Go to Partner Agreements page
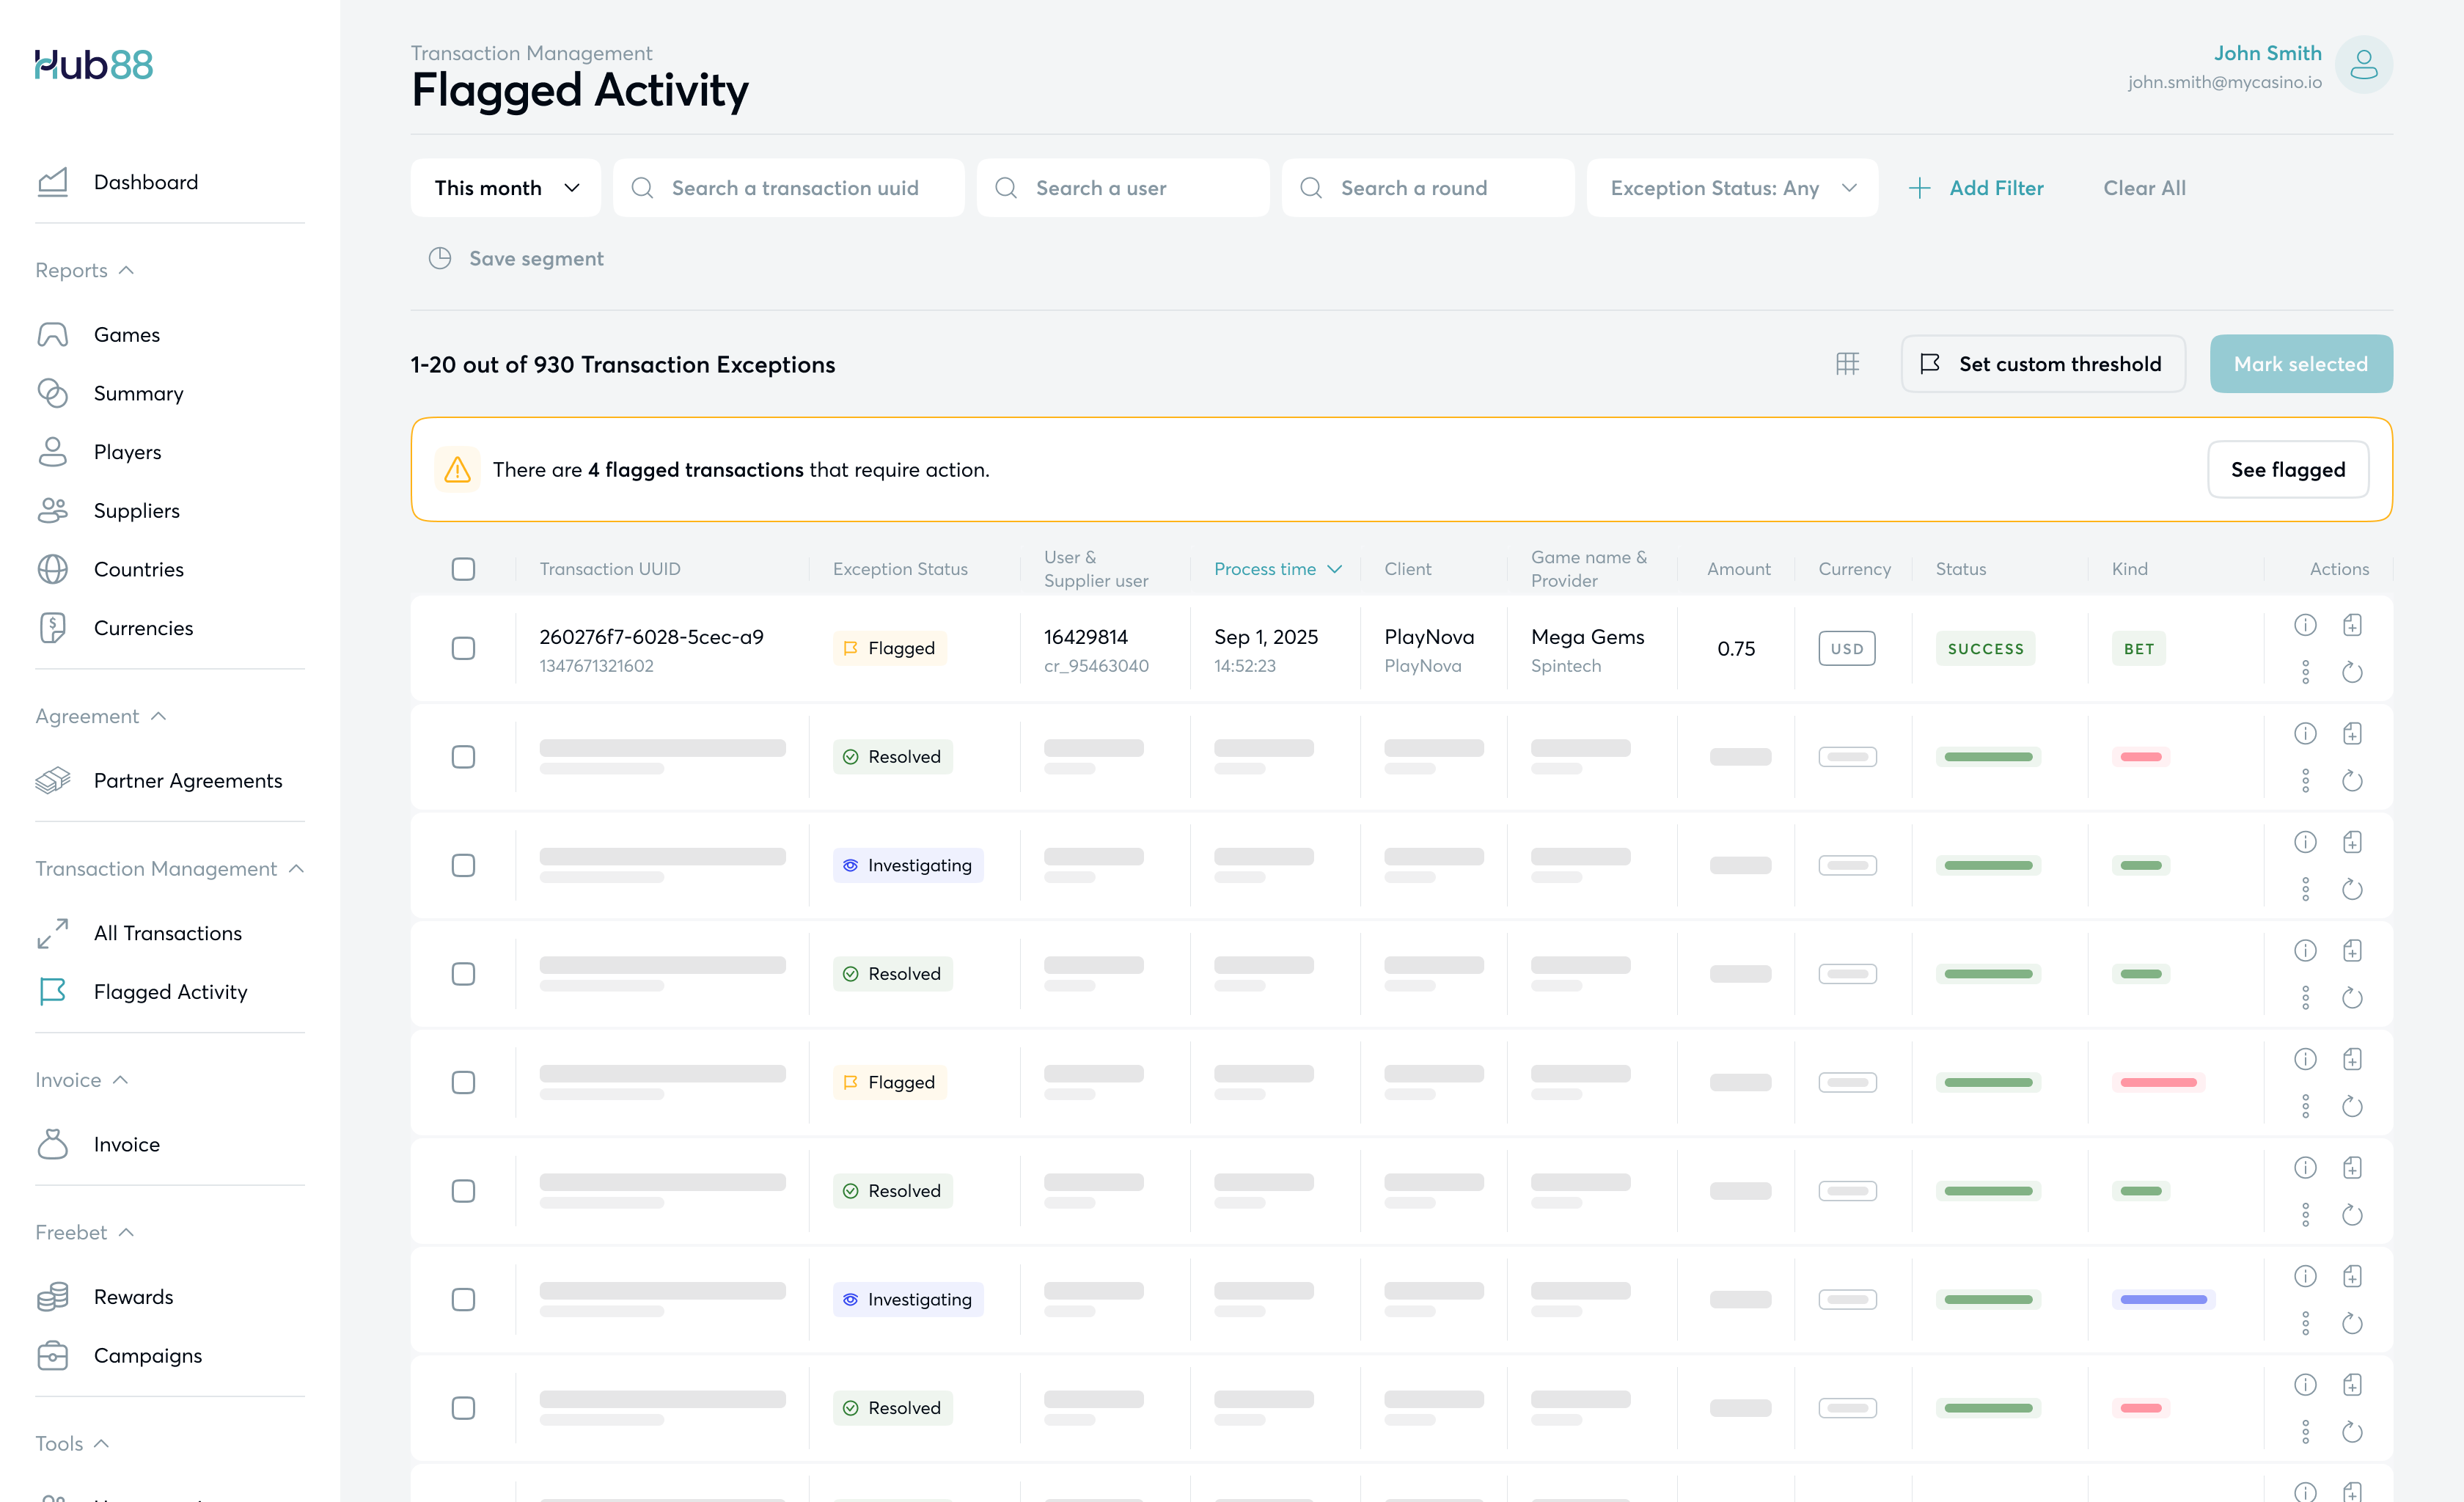Screen dimensions: 2464x1502 click(x=187, y=780)
